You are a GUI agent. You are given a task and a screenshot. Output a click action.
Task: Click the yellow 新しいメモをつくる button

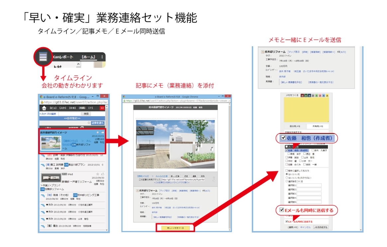coord(175,228)
